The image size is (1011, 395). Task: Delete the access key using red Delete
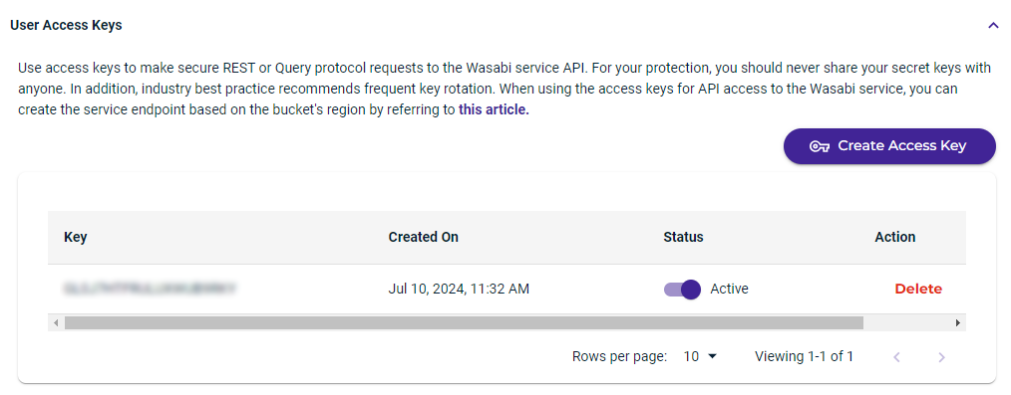point(918,289)
